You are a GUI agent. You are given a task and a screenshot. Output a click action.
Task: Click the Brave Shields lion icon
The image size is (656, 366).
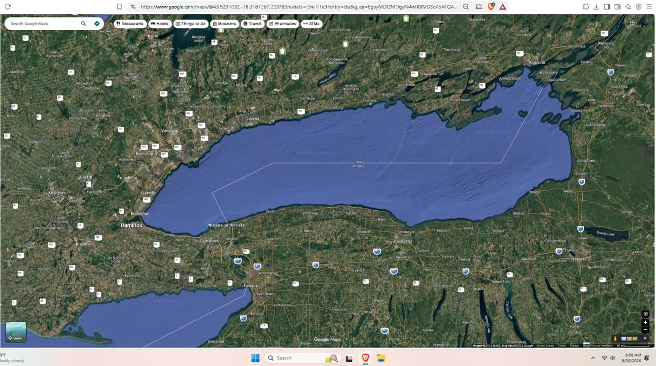[491, 7]
